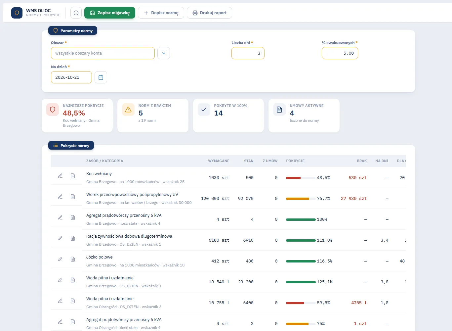Click the info icon in the header

76,13
